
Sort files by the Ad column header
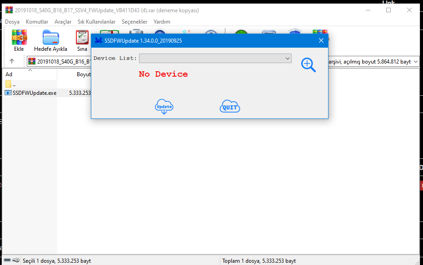coord(30,74)
